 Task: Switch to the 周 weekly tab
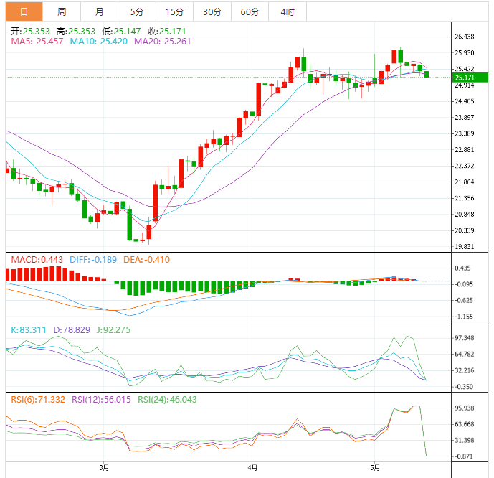click(62, 11)
